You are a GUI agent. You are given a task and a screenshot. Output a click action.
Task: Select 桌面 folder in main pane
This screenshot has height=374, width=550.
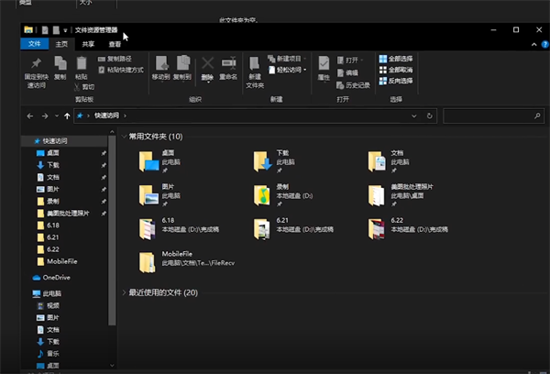tap(159, 161)
